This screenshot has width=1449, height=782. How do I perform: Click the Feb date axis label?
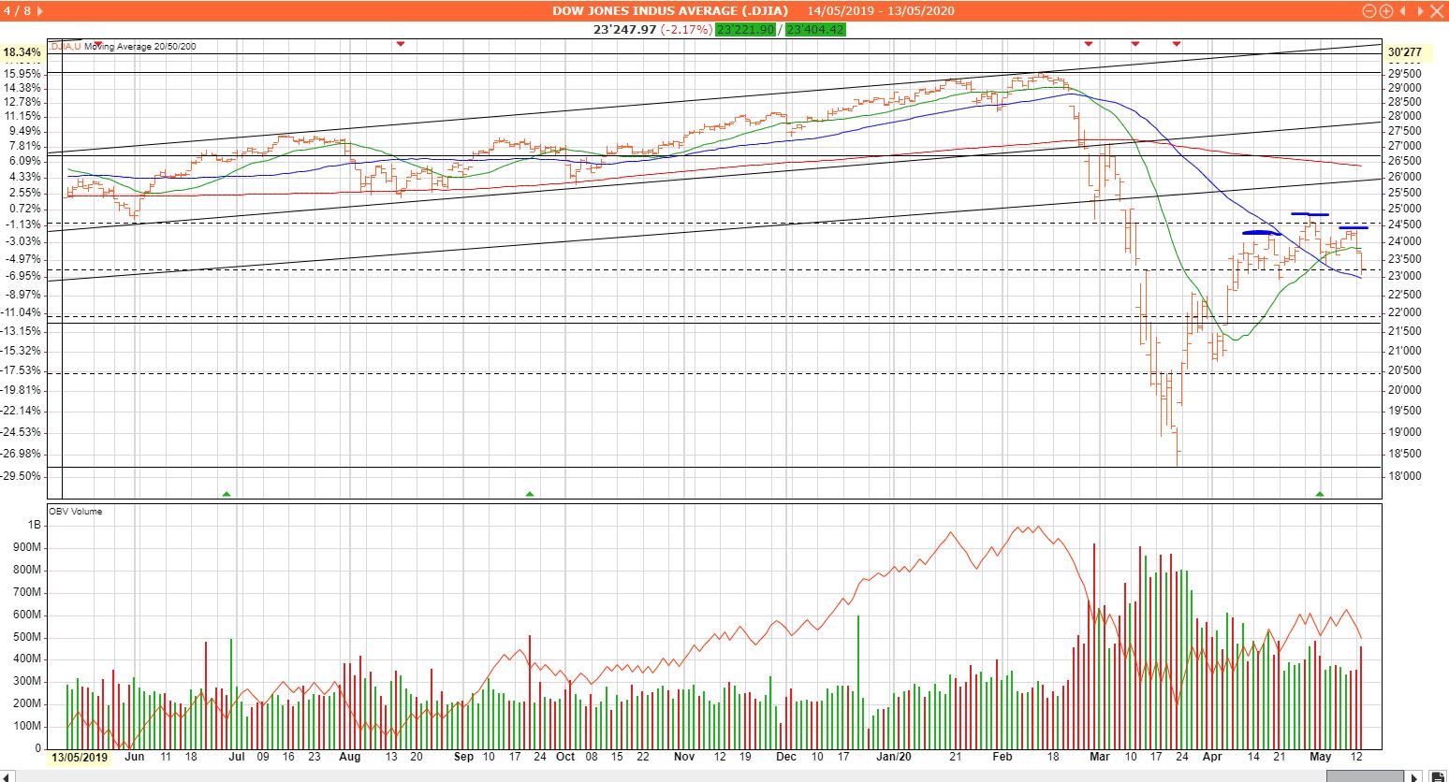coord(1002,757)
